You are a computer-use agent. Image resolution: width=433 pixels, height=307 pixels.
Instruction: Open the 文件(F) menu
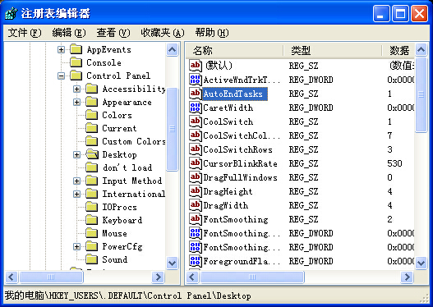click(x=25, y=33)
